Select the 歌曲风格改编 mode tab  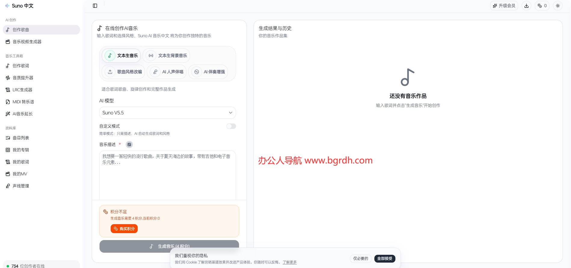pos(123,72)
